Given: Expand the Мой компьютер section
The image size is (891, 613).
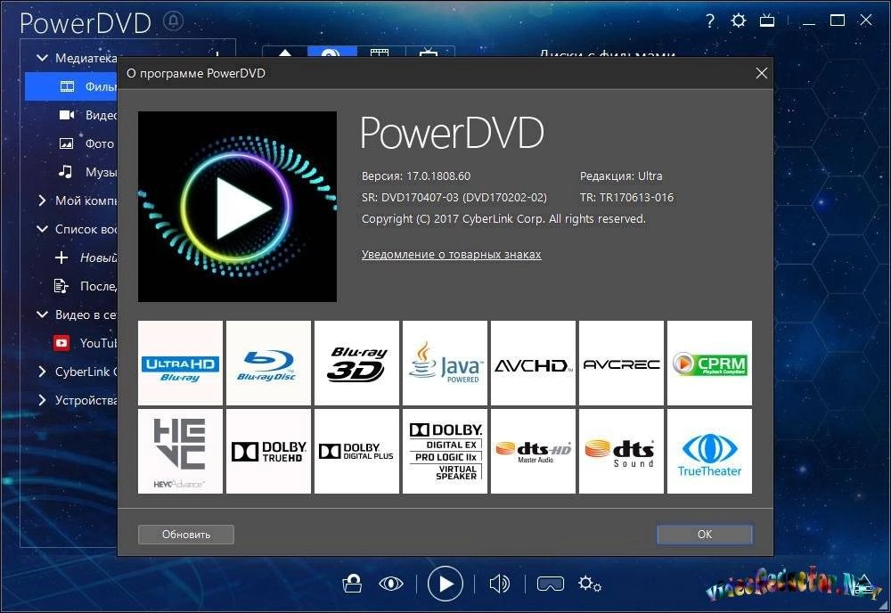Looking at the screenshot, I should [42, 200].
